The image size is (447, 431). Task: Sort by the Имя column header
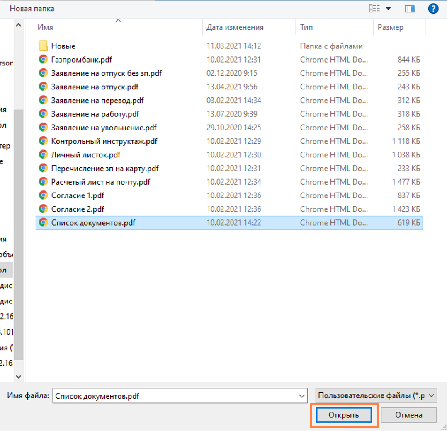pos(45,28)
